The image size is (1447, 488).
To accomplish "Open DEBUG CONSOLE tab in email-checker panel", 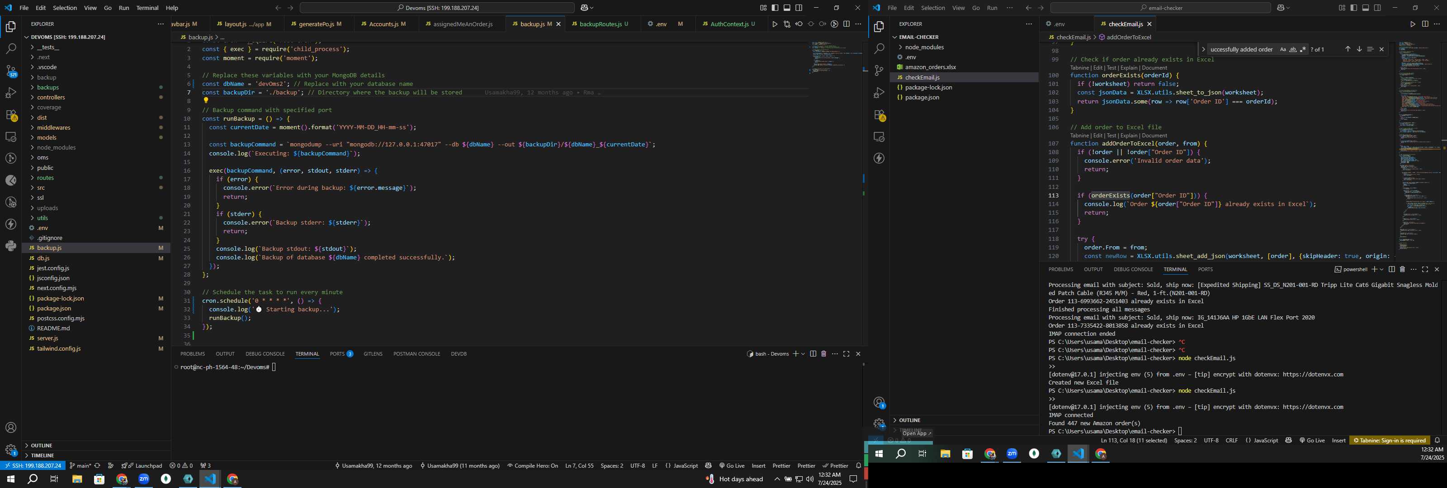I will click(1133, 270).
